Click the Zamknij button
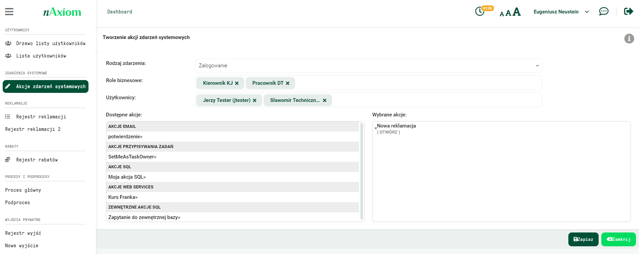Screen dimensions: 639x254 pyautogui.click(x=618, y=240)
